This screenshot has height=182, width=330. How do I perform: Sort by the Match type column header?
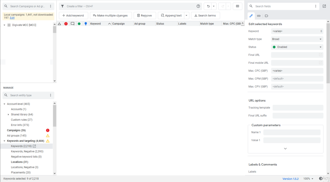click(210, 24)
